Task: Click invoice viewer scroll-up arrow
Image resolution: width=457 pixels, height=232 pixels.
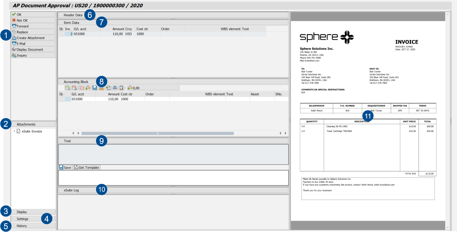Action: tap(447, 14)
